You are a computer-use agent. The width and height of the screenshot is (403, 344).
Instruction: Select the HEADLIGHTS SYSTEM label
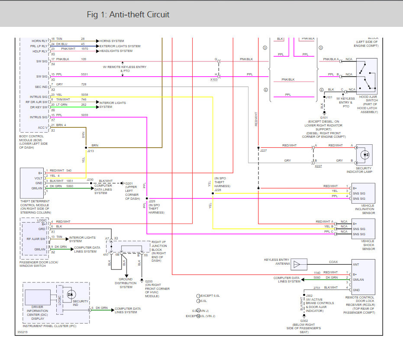coord(116,51)
